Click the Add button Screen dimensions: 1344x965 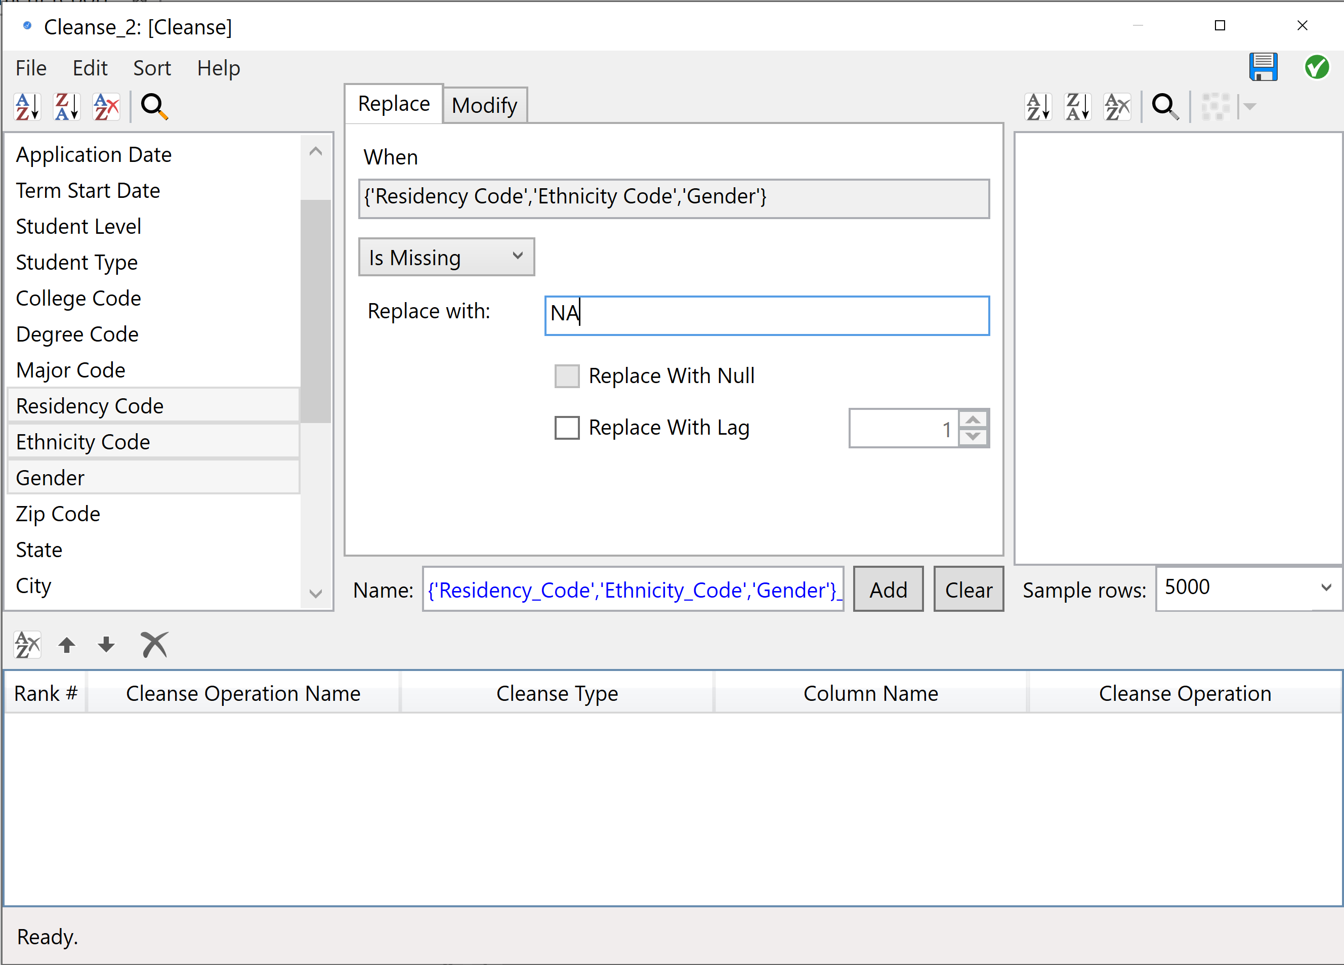pos(888,589)
